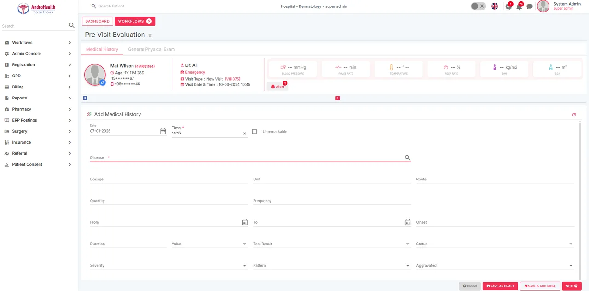
Task: Toggle the light/dark theme switch
Action: [x=478, y=6]
